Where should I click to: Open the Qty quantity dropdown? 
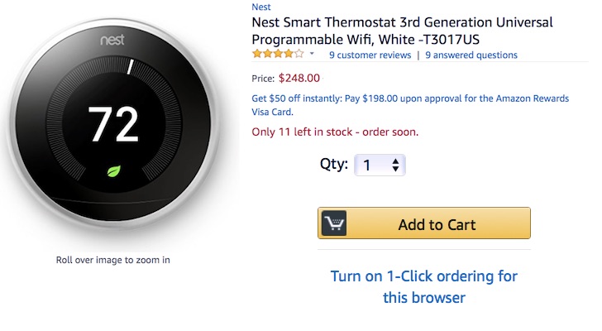pos(380,165)
